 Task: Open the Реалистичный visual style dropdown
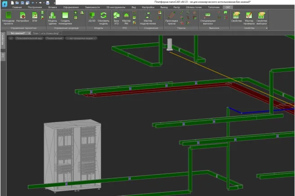pos(54,38)
